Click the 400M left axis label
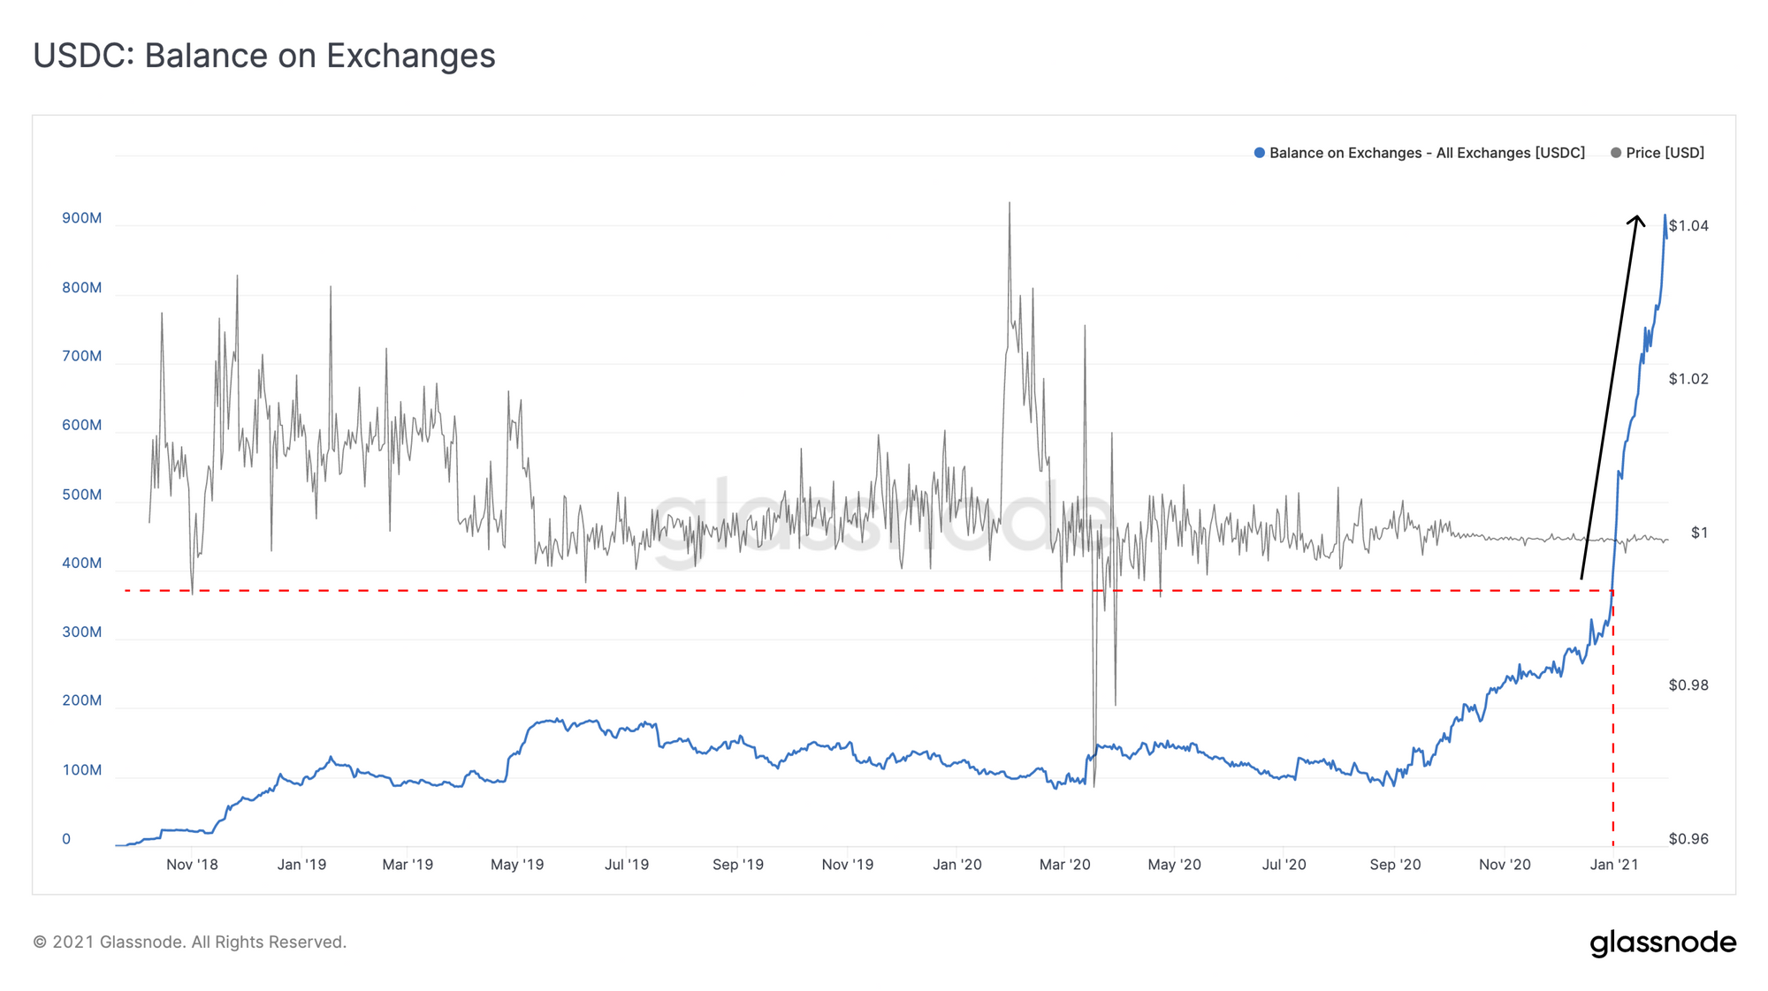The width and height of the screenshot is (1768, 991). [81, 564]
